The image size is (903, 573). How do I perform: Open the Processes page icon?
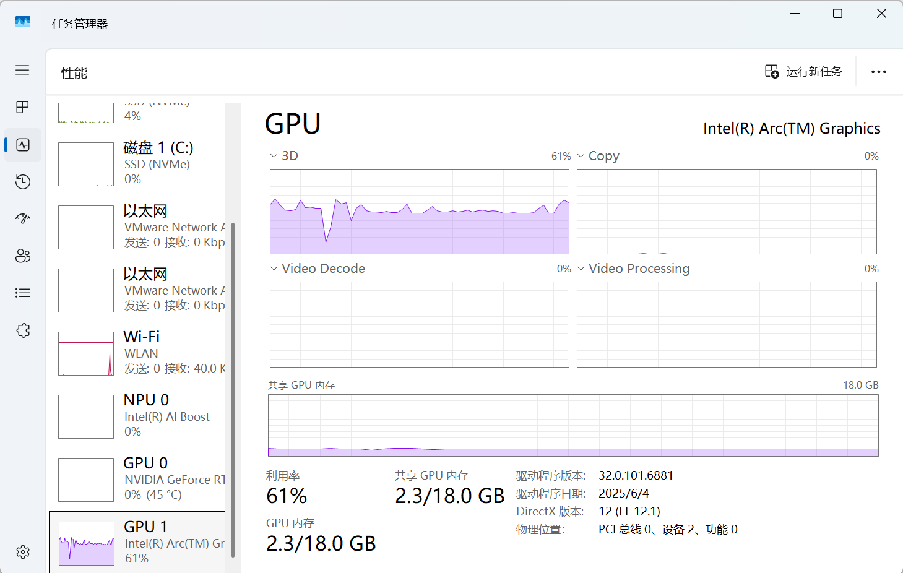[22, 107]
